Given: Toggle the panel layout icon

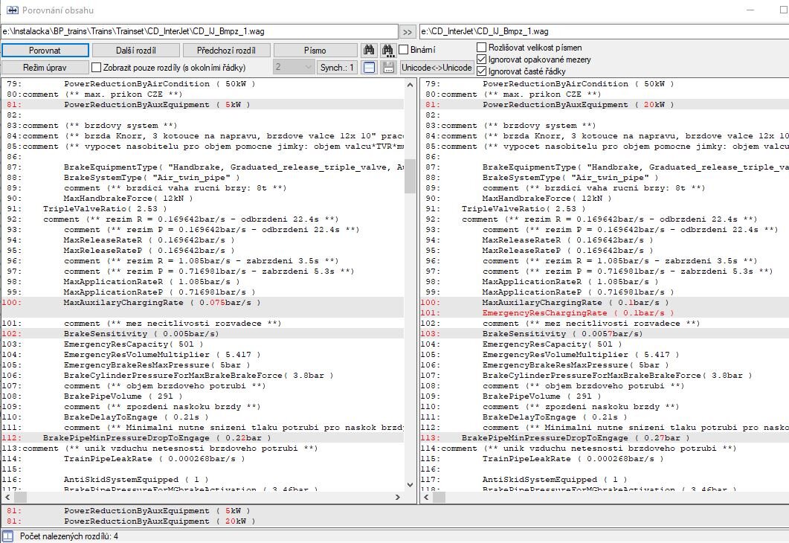Looking at the screenshot, I should point(369,68).
